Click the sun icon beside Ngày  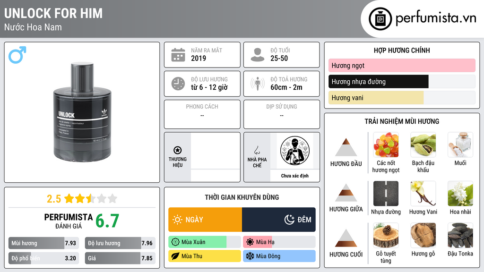tap(178, 220)
